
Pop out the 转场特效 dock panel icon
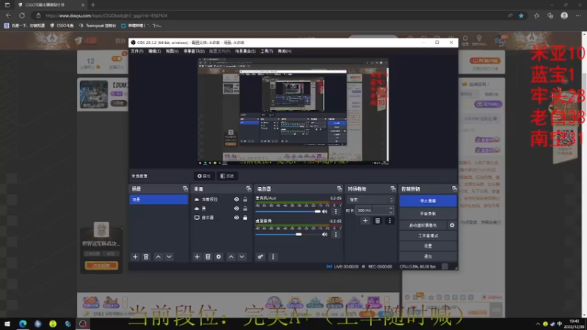point(393,188)
